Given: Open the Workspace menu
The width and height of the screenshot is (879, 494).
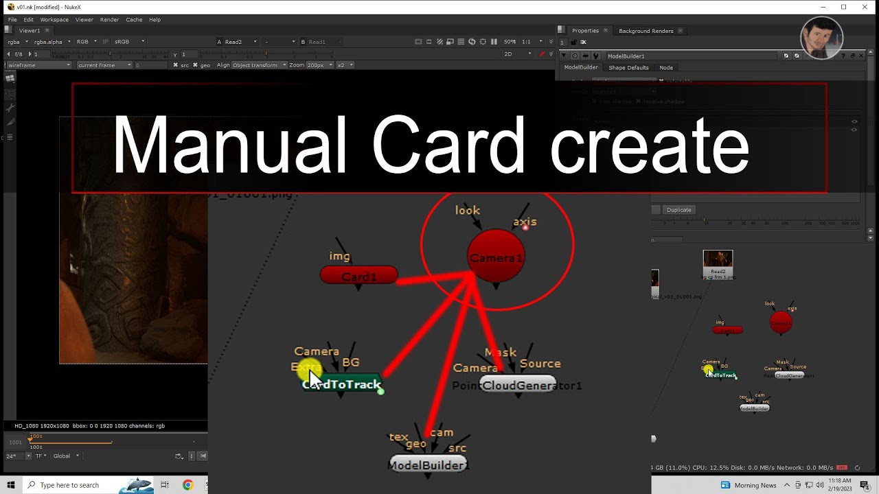Looking at the screenshot, I should 54,19.
